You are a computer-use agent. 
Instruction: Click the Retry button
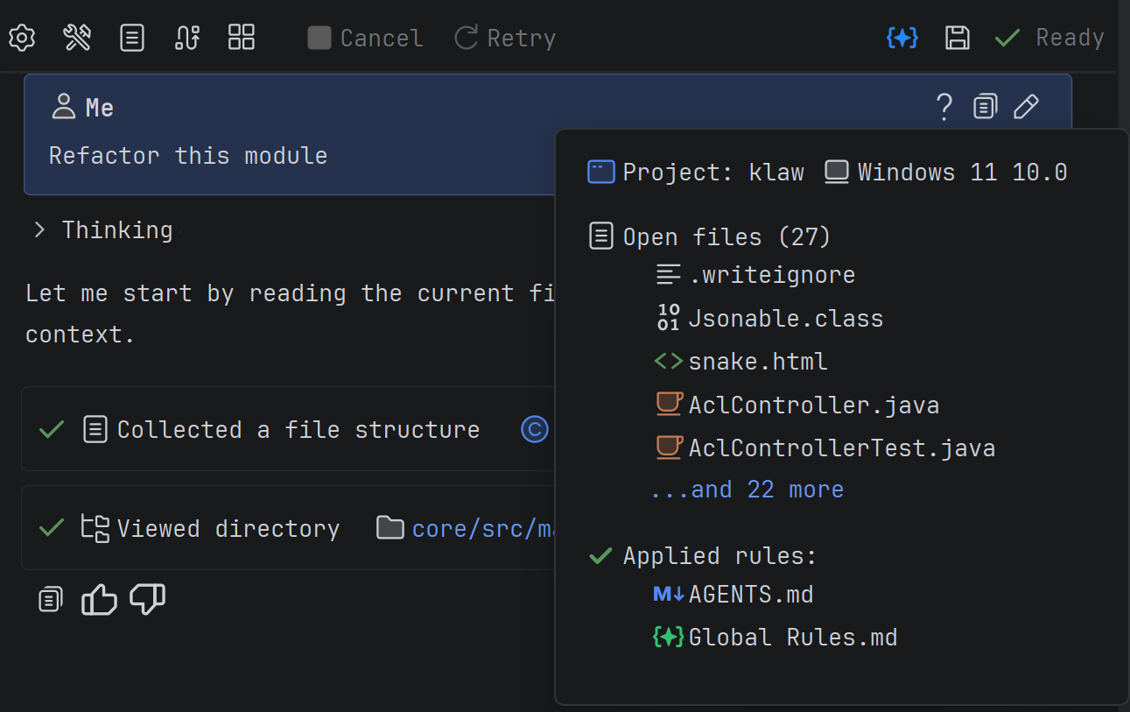click(x=505, y=37)
